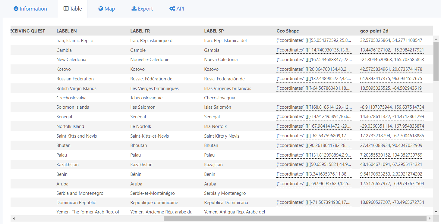Select the Table tab
Image resolution: width=441 pixels, height=224 pixels.
73,9
